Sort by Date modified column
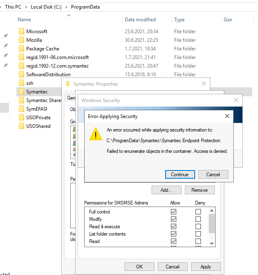Screen dimensions: 258x275 (140, 20)
